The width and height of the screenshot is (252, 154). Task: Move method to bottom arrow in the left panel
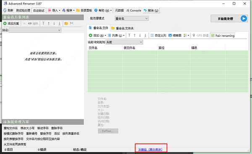point(59,24)
